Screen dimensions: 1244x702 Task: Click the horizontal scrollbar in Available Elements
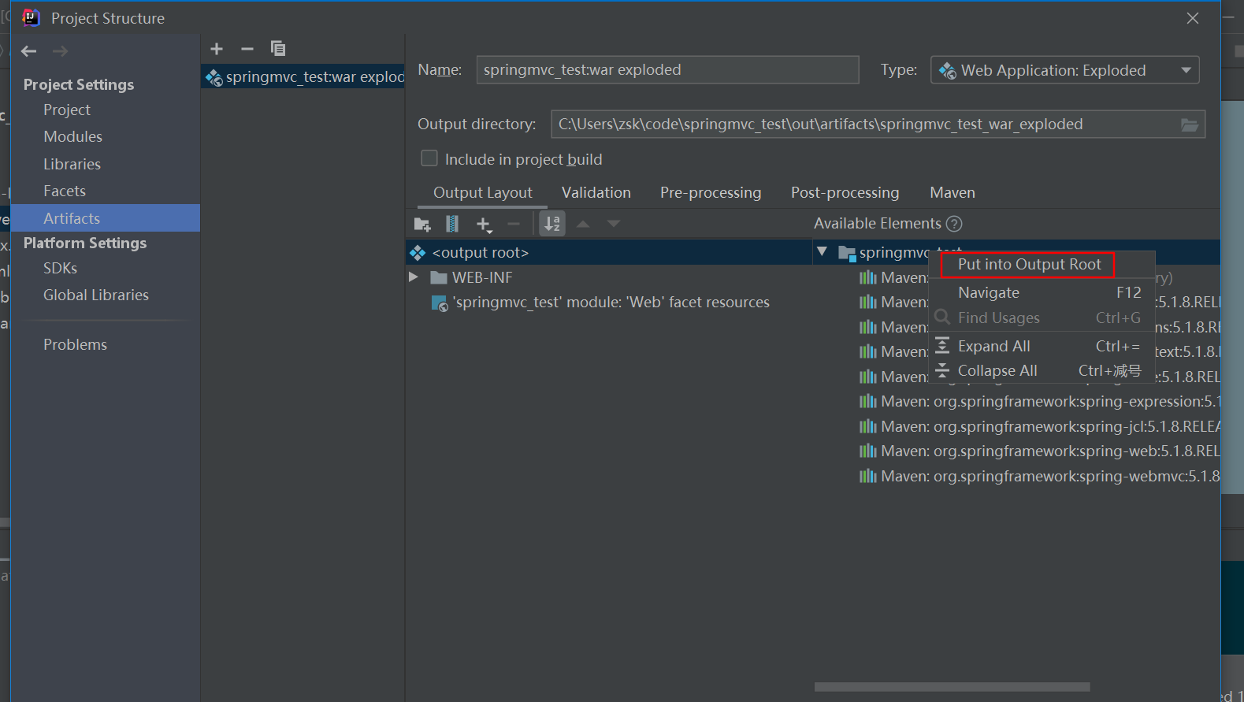coord(952,687)
